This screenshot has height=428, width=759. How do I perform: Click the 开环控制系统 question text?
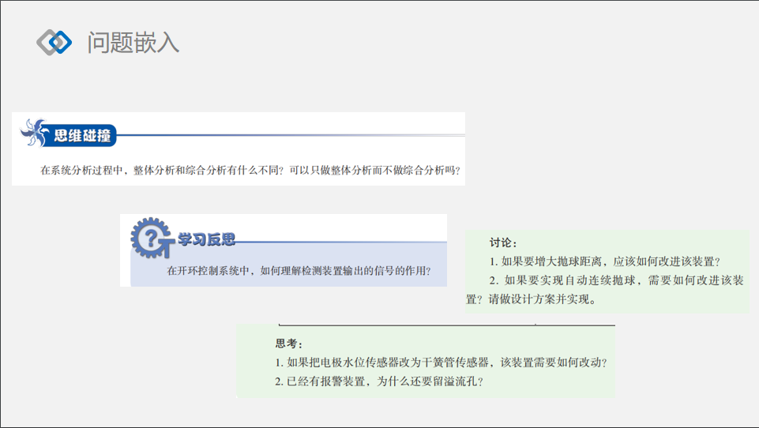coord(299,271)
